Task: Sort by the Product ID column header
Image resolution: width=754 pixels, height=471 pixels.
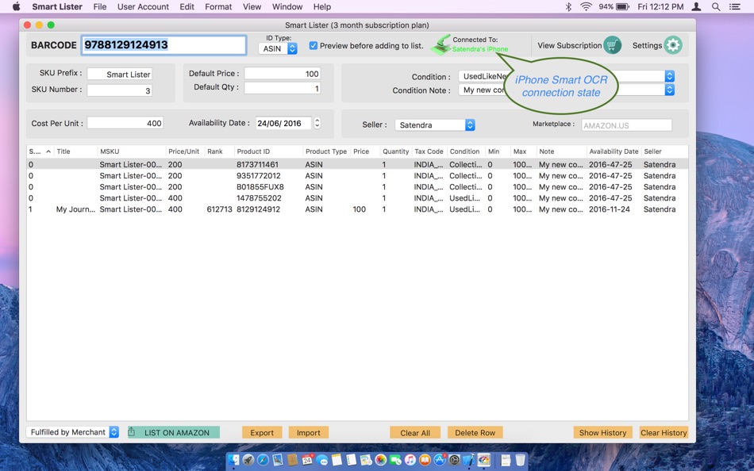Action: (x=268, y=151)
